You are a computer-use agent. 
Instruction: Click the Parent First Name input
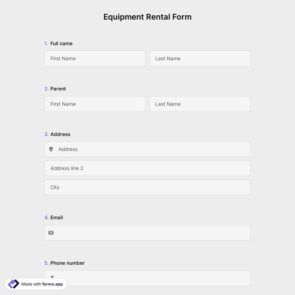click(95, 104)
